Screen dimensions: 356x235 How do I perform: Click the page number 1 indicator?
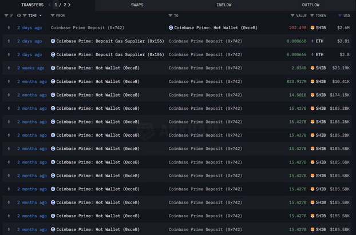[56, 5]
